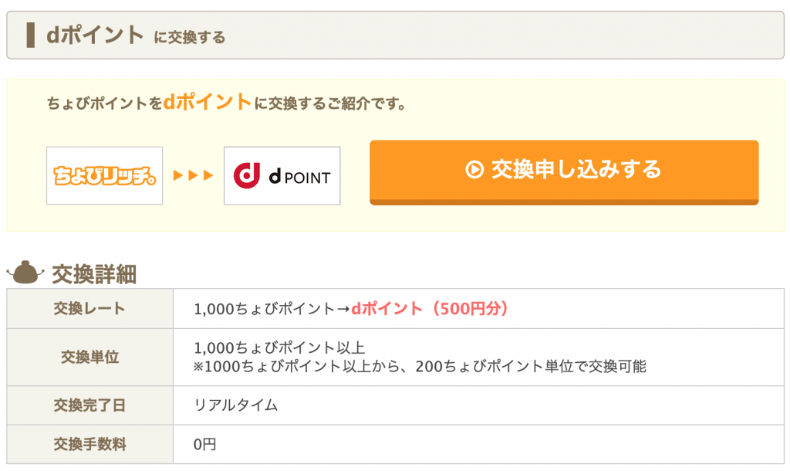Click the 交換詳細 section heading
790x471 pixels.
(x=94, y=273)
